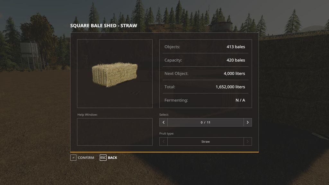Click the straw bale preview image

115,74
